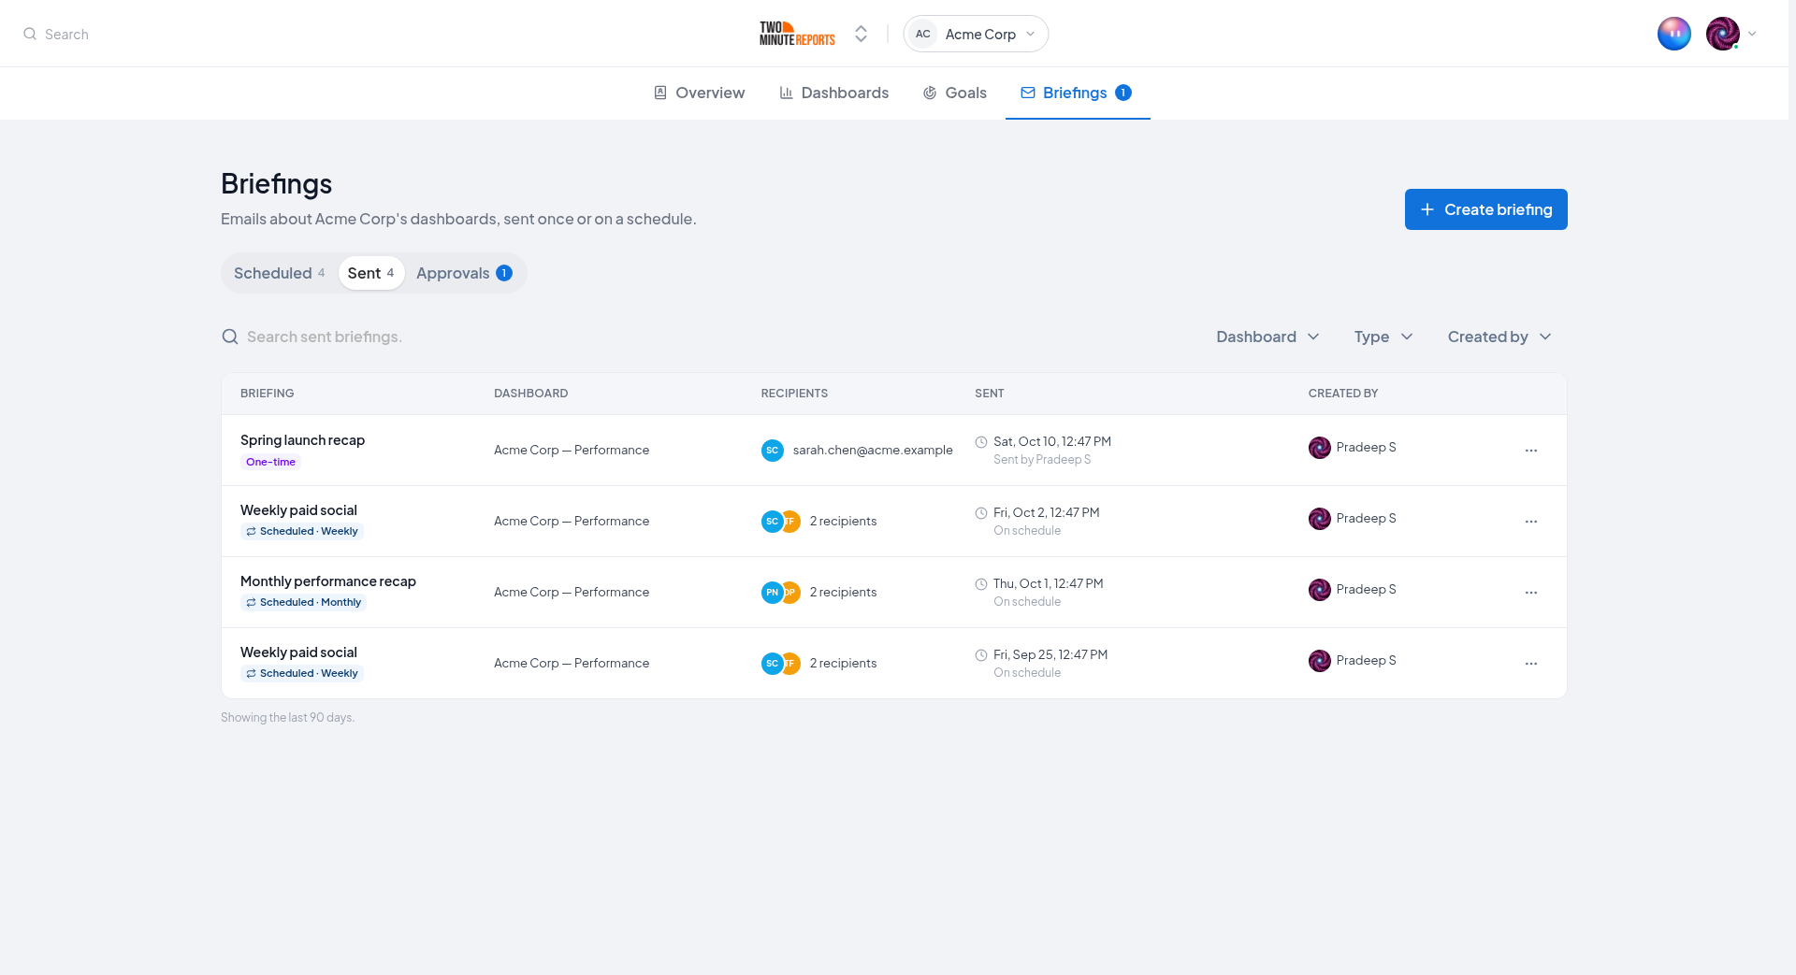This screenshot has width=1796, height=975.
Task: Expand the chevron next to profile avatar
Action: (x=1752, y=34)
